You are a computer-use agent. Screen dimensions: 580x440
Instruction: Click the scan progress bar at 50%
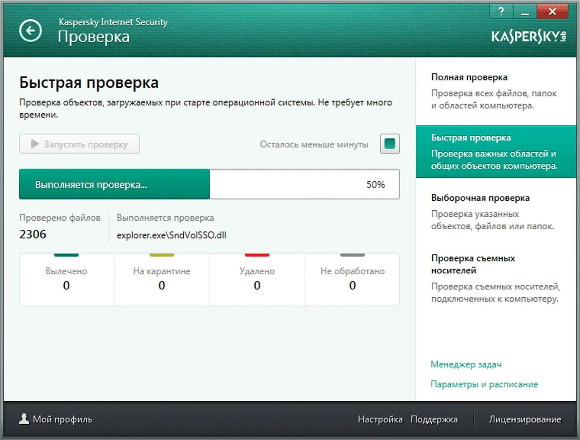209,184
